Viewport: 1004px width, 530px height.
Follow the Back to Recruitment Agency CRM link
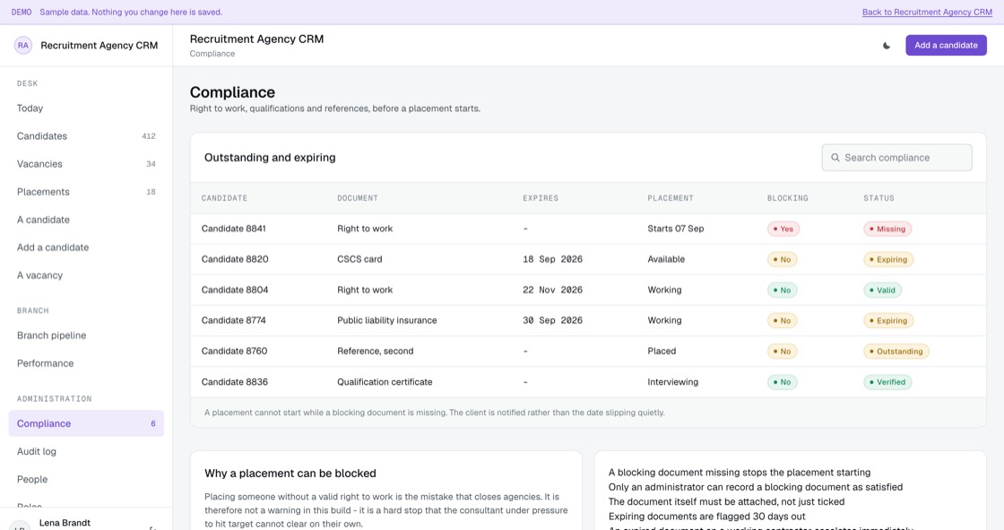[x=927, y=13]
